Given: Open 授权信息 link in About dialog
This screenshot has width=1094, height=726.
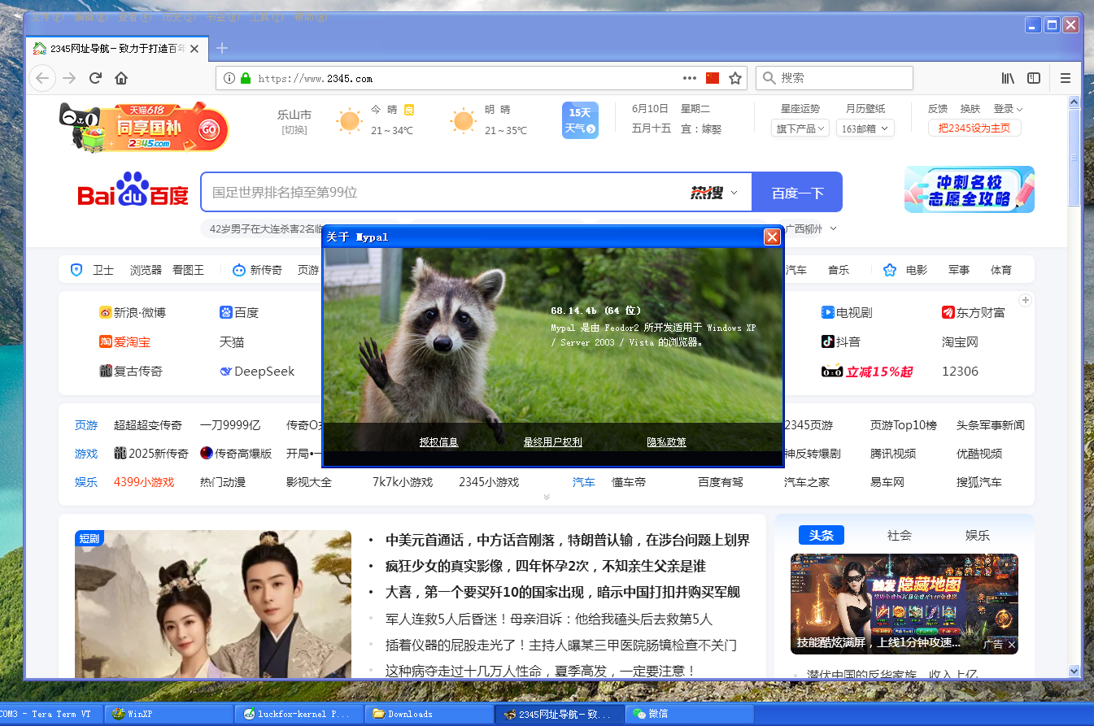Looking at the screenshot, I should [439, 442].
